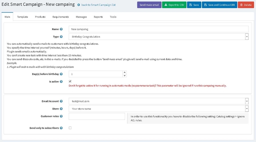Switch to the Main tab
256x142 pixels.
7,17
